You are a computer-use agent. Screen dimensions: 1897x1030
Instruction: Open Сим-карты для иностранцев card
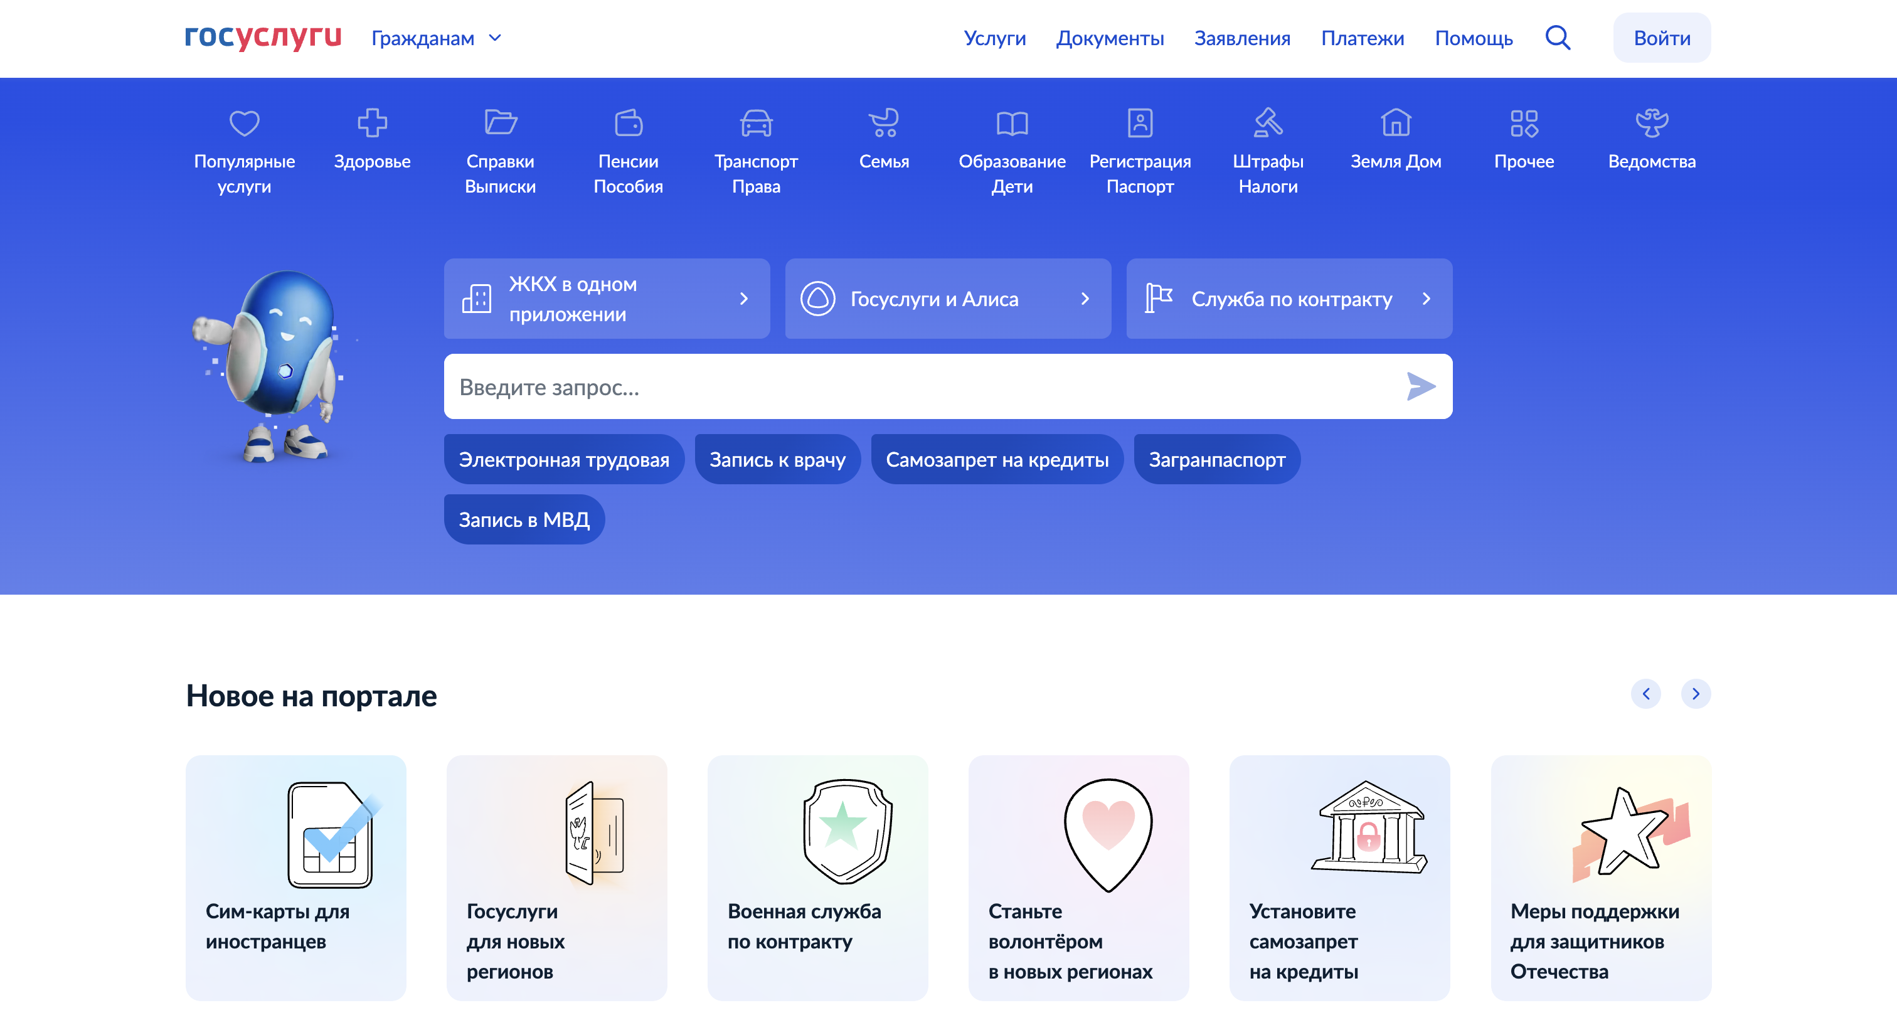296,878
